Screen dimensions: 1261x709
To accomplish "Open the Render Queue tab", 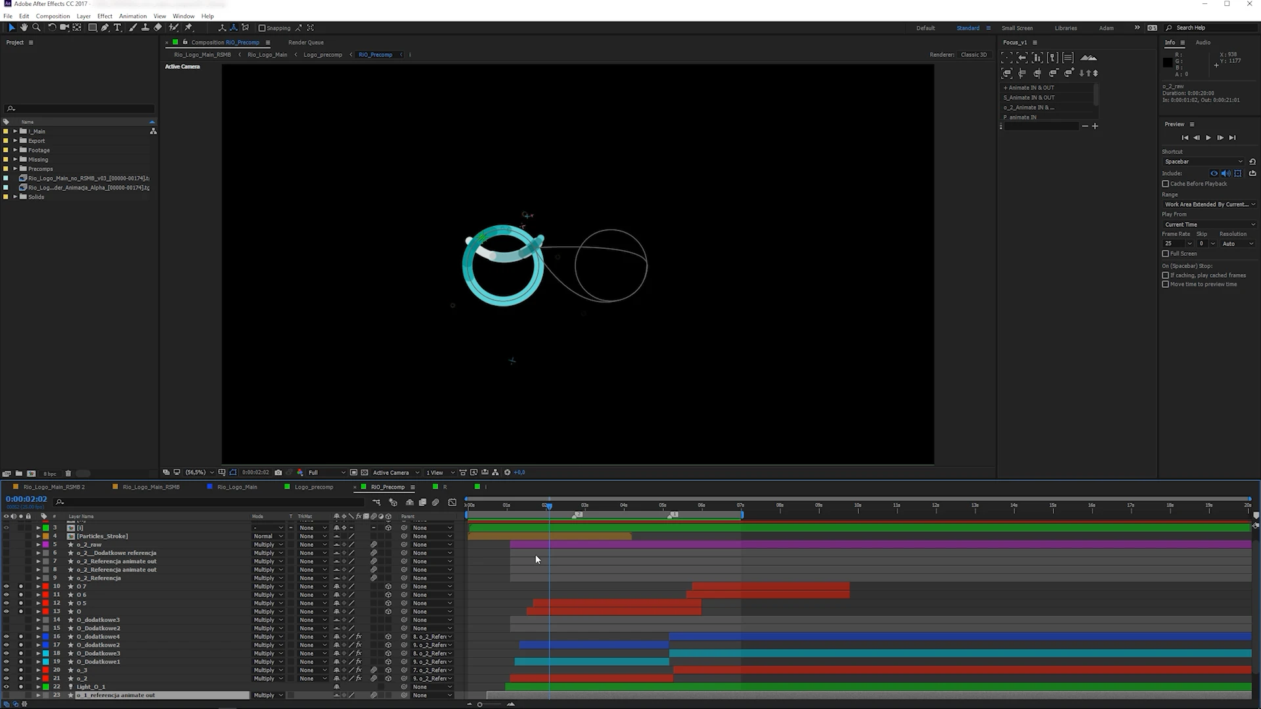I will coord(305,43).
